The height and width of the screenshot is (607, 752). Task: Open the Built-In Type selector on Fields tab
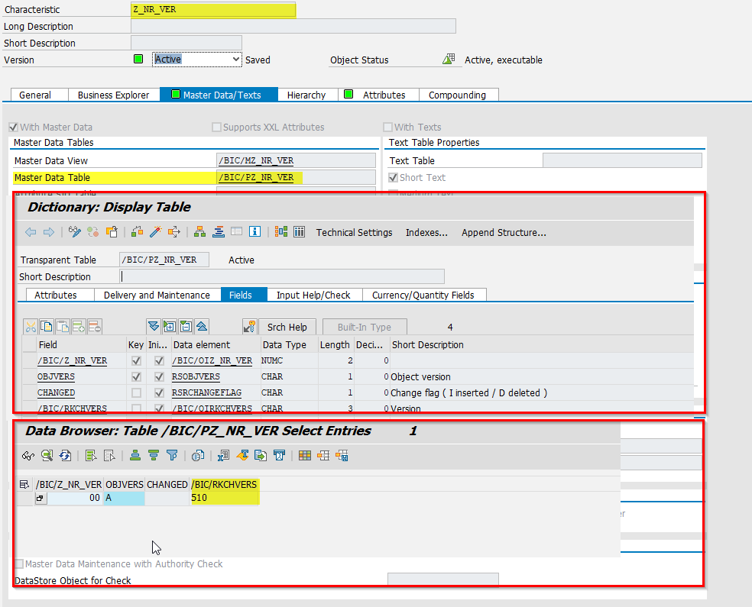(365, 326)
